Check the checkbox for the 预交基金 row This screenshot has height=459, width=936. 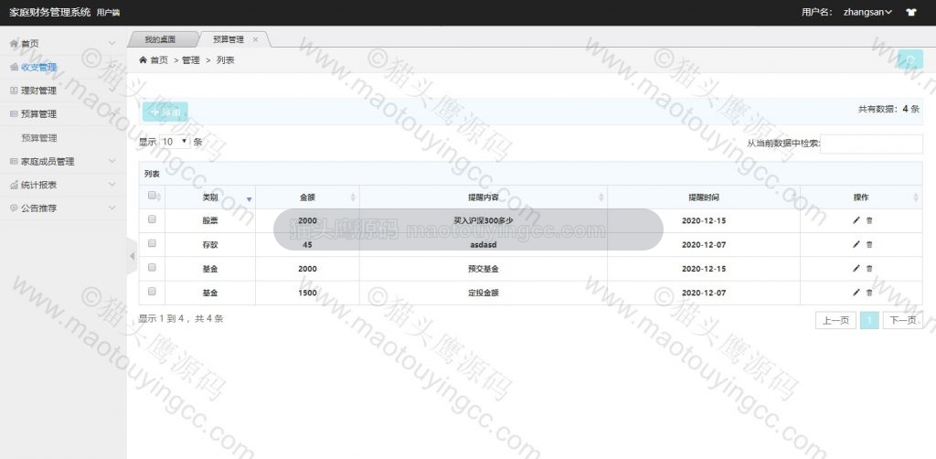pyautogui.click(x=152, y=267)
